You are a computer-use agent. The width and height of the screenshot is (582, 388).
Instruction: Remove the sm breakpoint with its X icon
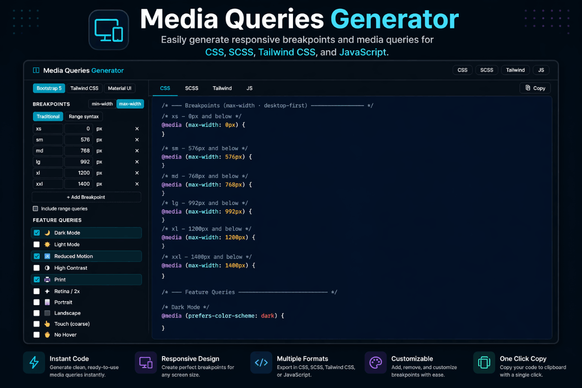(137, 140)
